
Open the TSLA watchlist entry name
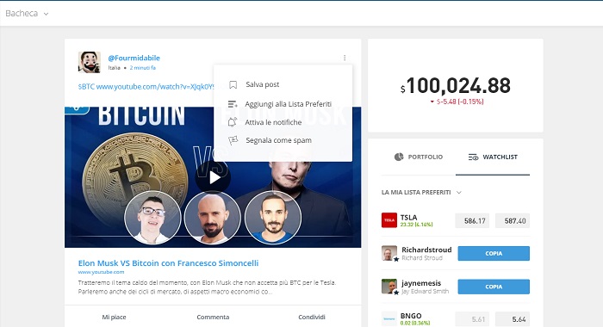point(408,218)
